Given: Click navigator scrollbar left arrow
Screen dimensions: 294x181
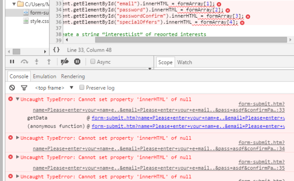Looking at the screenshot, I should pos(9,52).
